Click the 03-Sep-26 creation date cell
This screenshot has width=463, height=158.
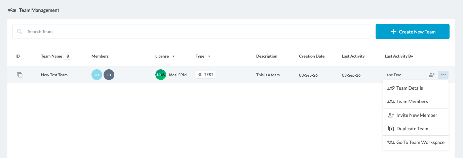click(x=308, y=75)
